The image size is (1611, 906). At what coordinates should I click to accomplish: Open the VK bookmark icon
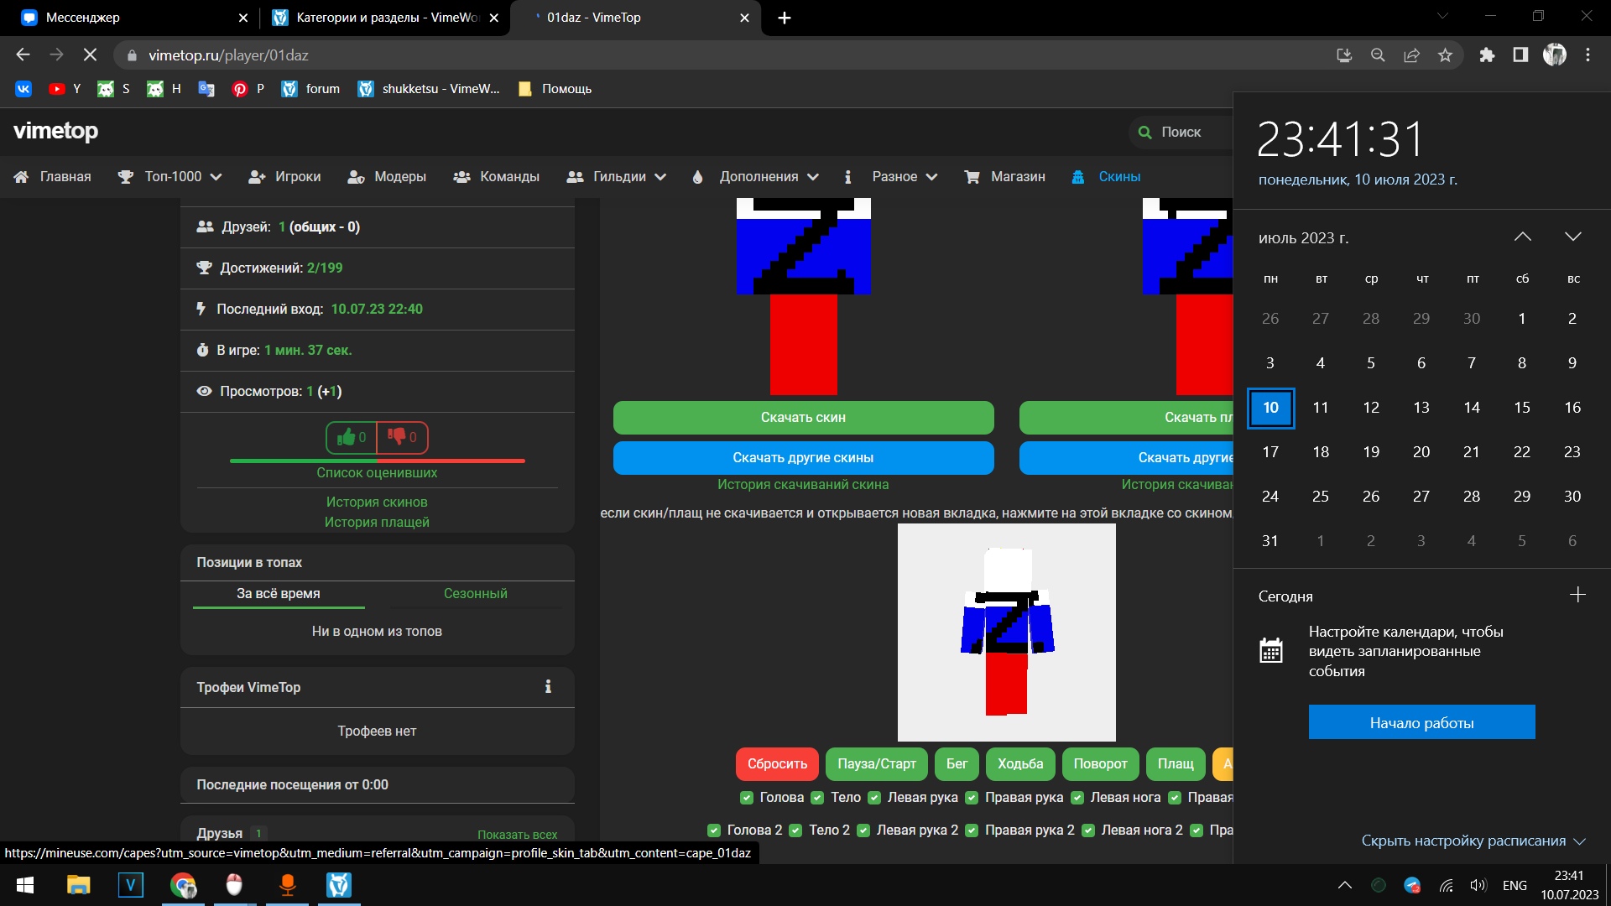[x=23, y=89]
